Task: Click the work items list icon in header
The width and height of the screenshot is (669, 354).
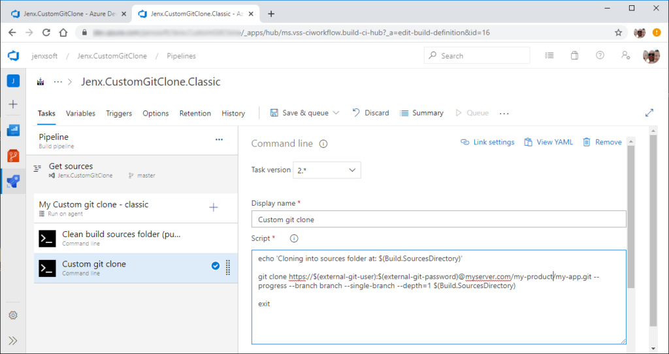Action: point(549,56)
